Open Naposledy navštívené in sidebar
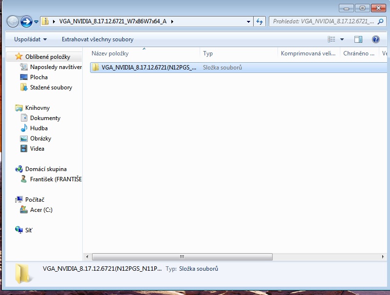Image resolution: width=390 pixels, height=295 pixels. coord(56,67)
